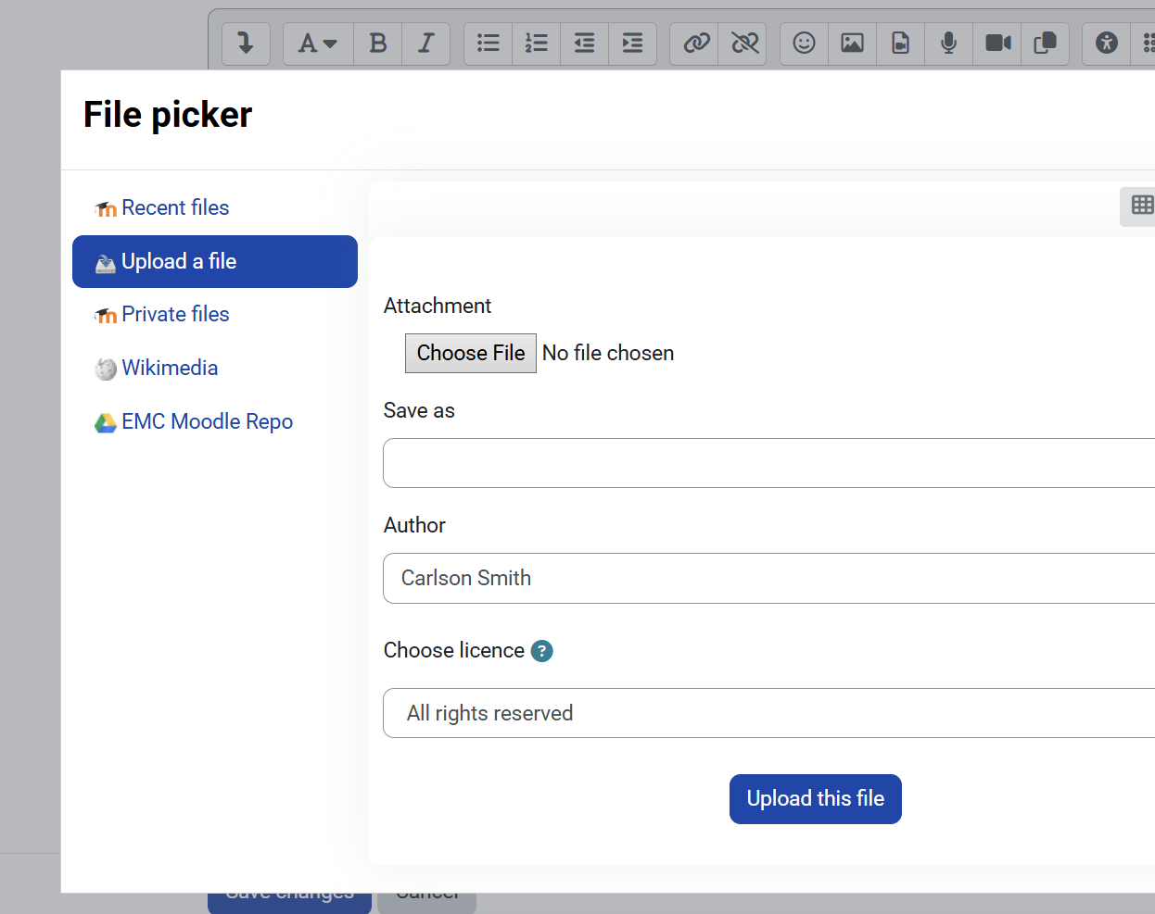The width and height of the screenshot is (1155, 914).
Task: Show help for Choose licence
Action: 542,651
